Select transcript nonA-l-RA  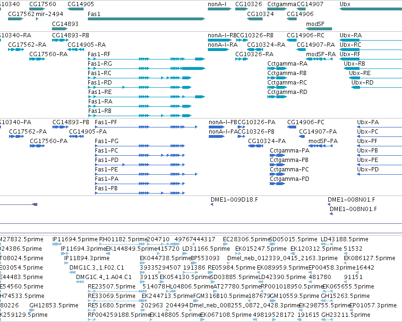coord(218,50)
